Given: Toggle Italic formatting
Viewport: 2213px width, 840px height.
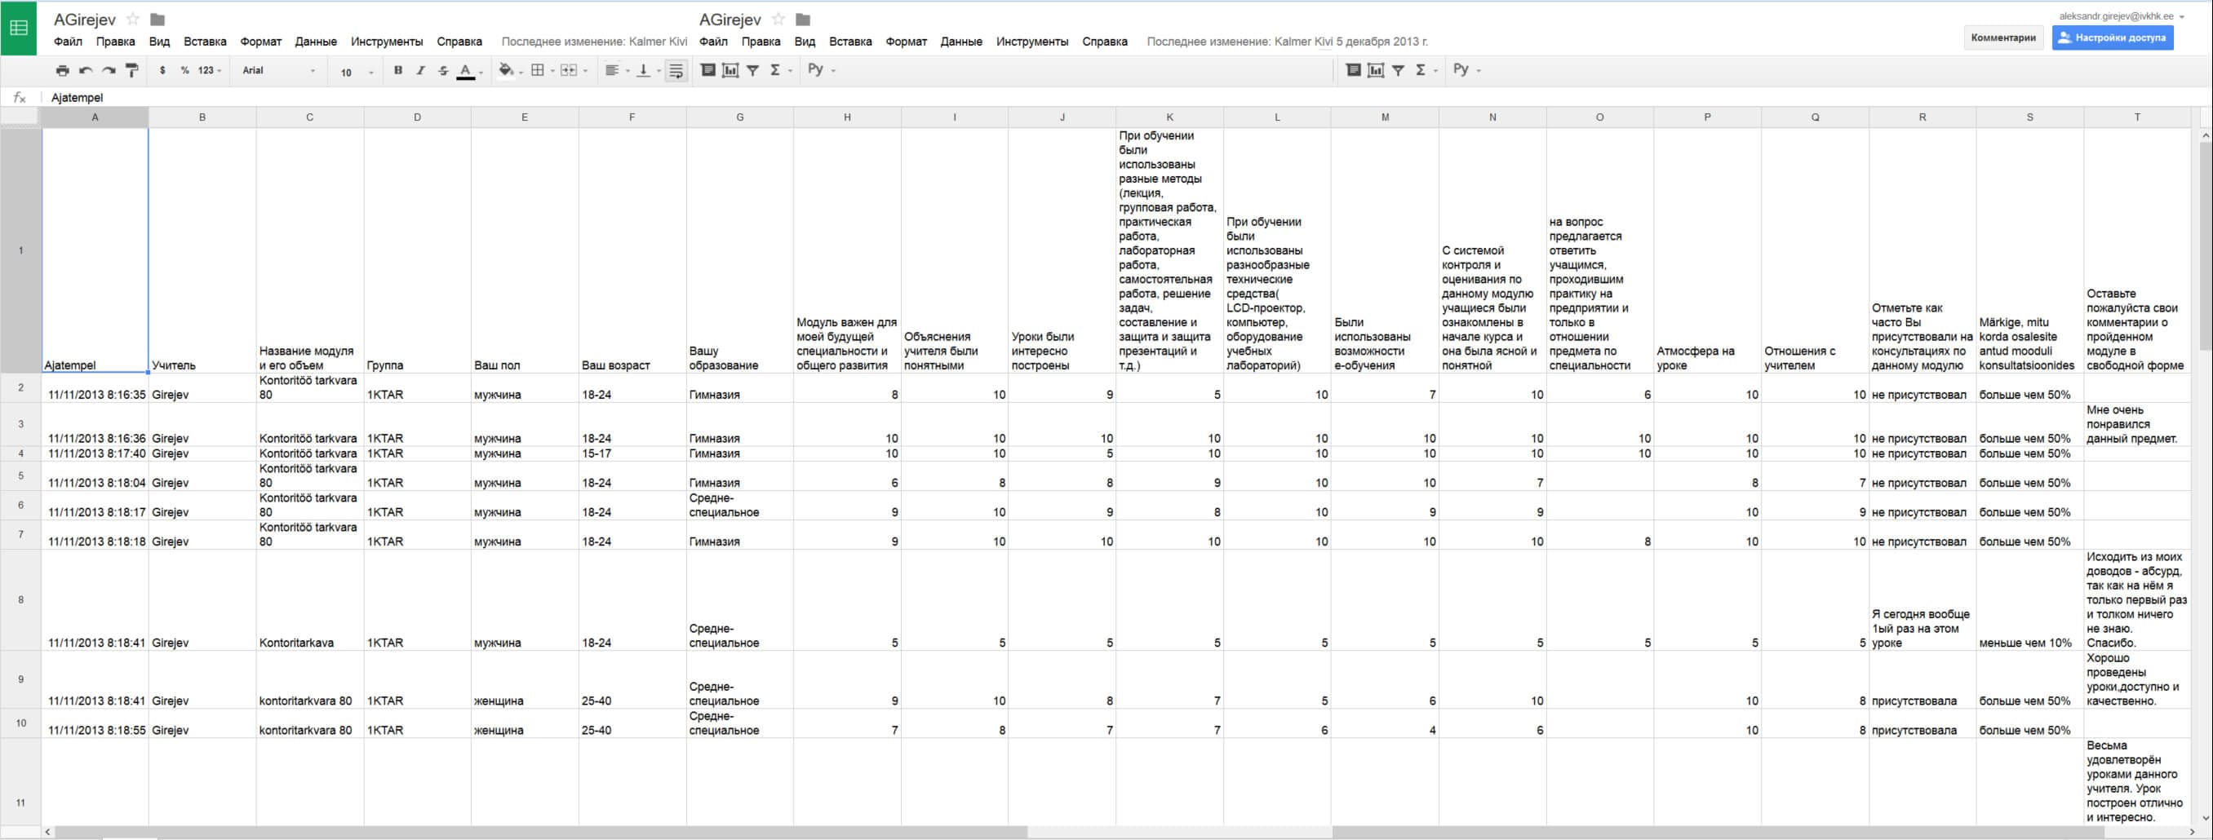Looking at the screenshot, I should pyautogui.click(x=420, y=70).
